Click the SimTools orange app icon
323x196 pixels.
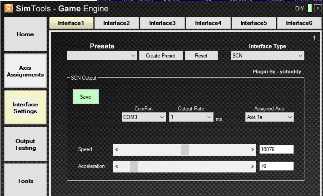pyautogui.click(x=9, y=9)
